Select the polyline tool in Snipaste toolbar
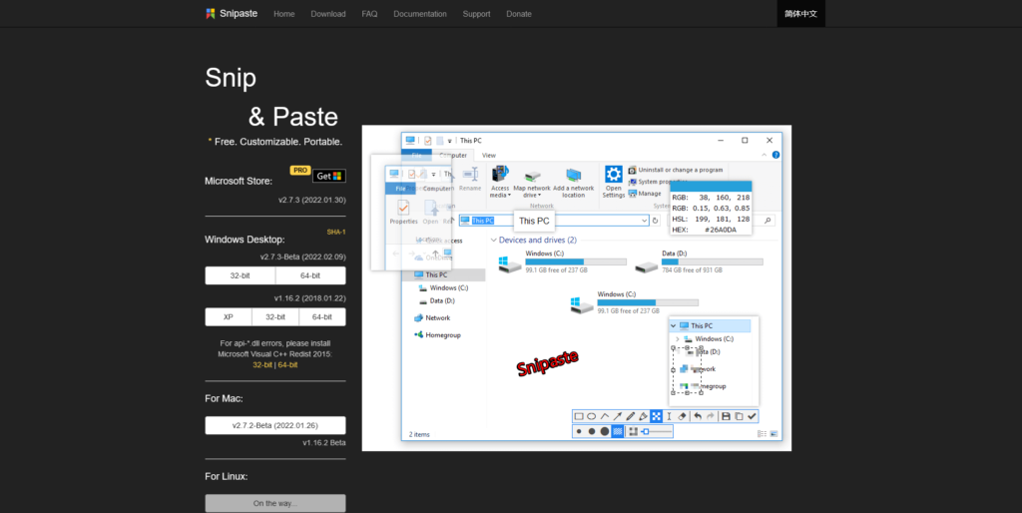The height and width of the screenshot is (513, 1022). coord(605,416)
